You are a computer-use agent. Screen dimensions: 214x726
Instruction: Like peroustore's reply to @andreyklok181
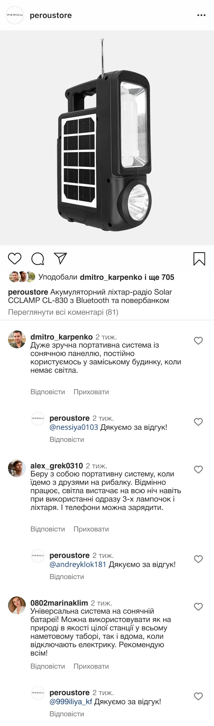pyautogui.click(x=199, y=559)
